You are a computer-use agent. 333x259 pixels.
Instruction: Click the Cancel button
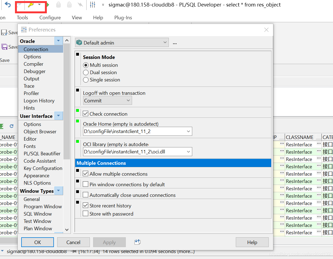[x=74, y=242]
